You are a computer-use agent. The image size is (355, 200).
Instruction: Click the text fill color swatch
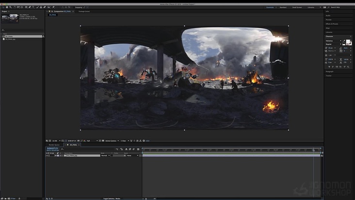click(x=348, y=42)
